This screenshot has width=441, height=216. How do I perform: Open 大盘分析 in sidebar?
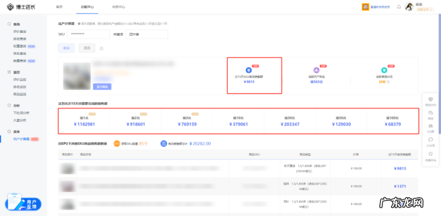point(20,120)
